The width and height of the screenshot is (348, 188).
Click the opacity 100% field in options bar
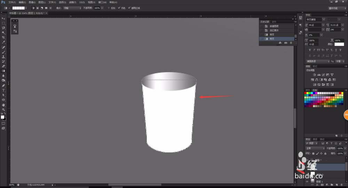click(x=97, y=8)
